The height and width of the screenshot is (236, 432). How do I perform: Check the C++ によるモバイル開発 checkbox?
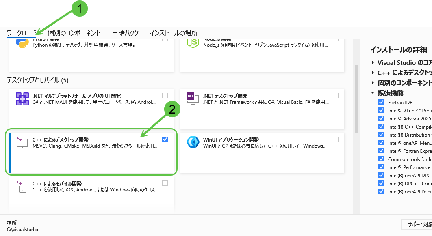[165, 183]
